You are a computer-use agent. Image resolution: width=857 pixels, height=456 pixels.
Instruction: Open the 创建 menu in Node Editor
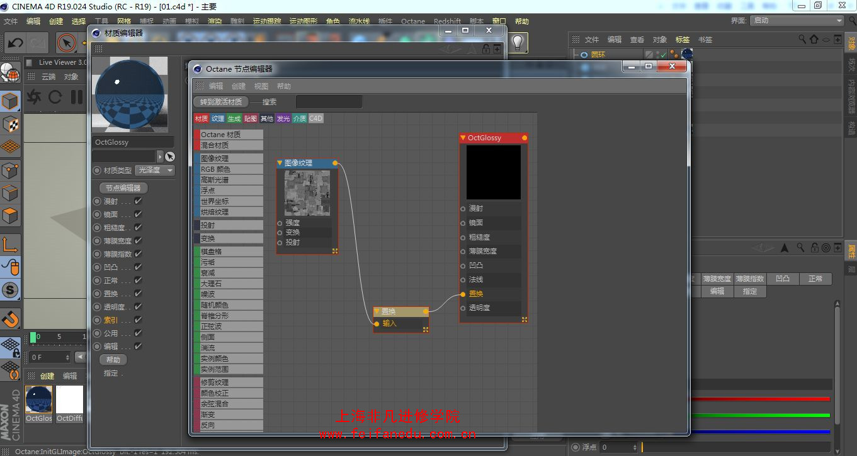point(239,86)
